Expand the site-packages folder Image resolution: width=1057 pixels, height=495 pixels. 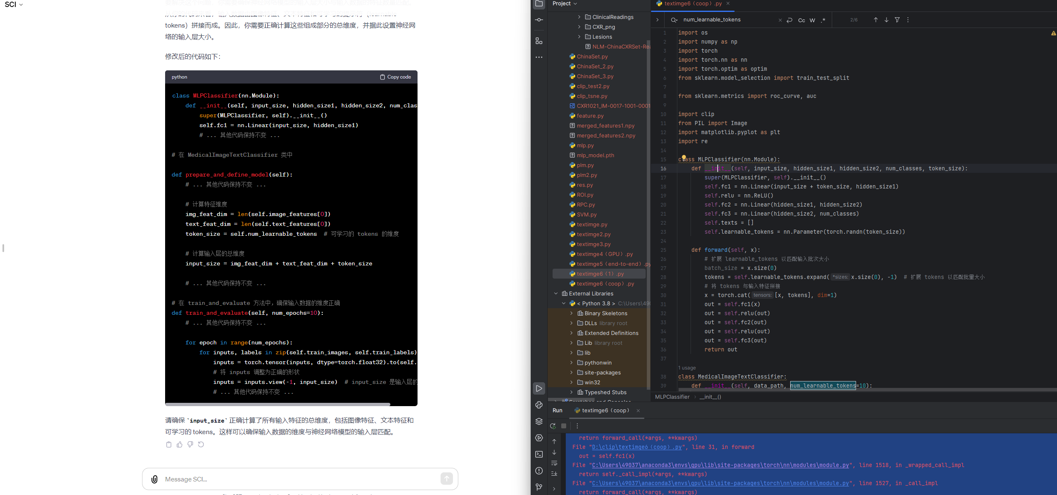pyautogui.click(x=572, y=372)
